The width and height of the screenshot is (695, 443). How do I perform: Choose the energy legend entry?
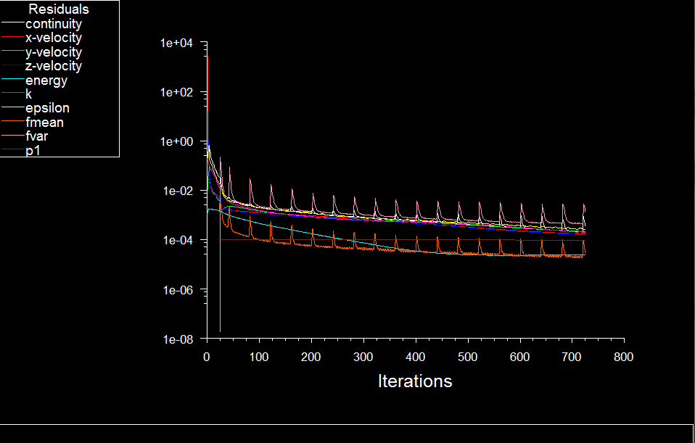click(x=46, y=80)
